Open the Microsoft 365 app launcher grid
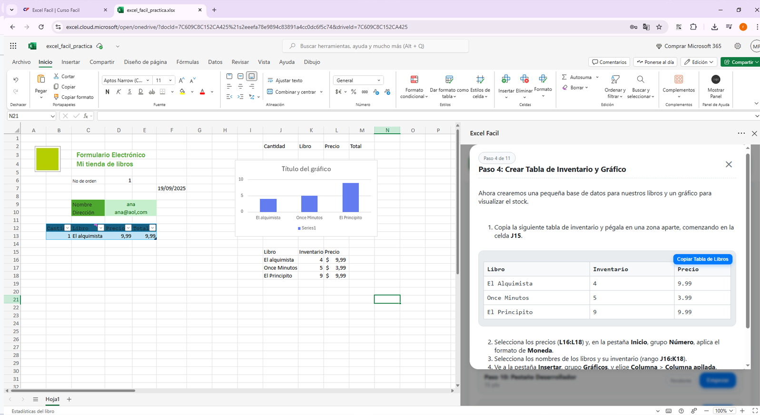 click(13, 46)
